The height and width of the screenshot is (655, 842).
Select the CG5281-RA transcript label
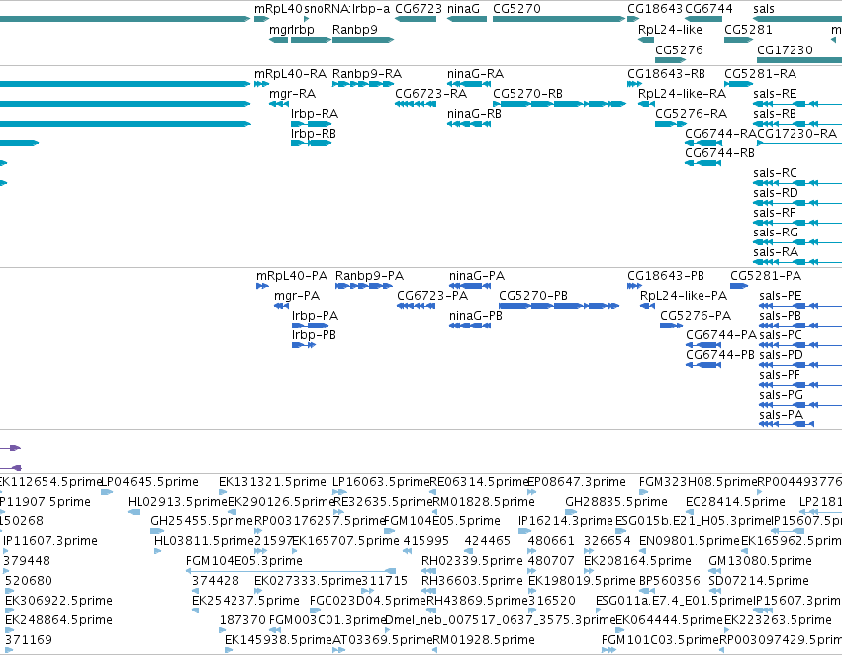pyautogui.click(x=761, y=73)
